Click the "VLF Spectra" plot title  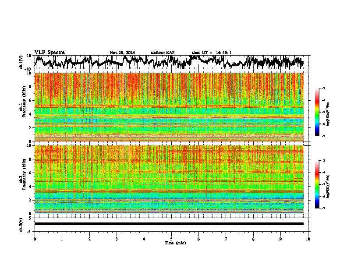(x=50, y=53)
